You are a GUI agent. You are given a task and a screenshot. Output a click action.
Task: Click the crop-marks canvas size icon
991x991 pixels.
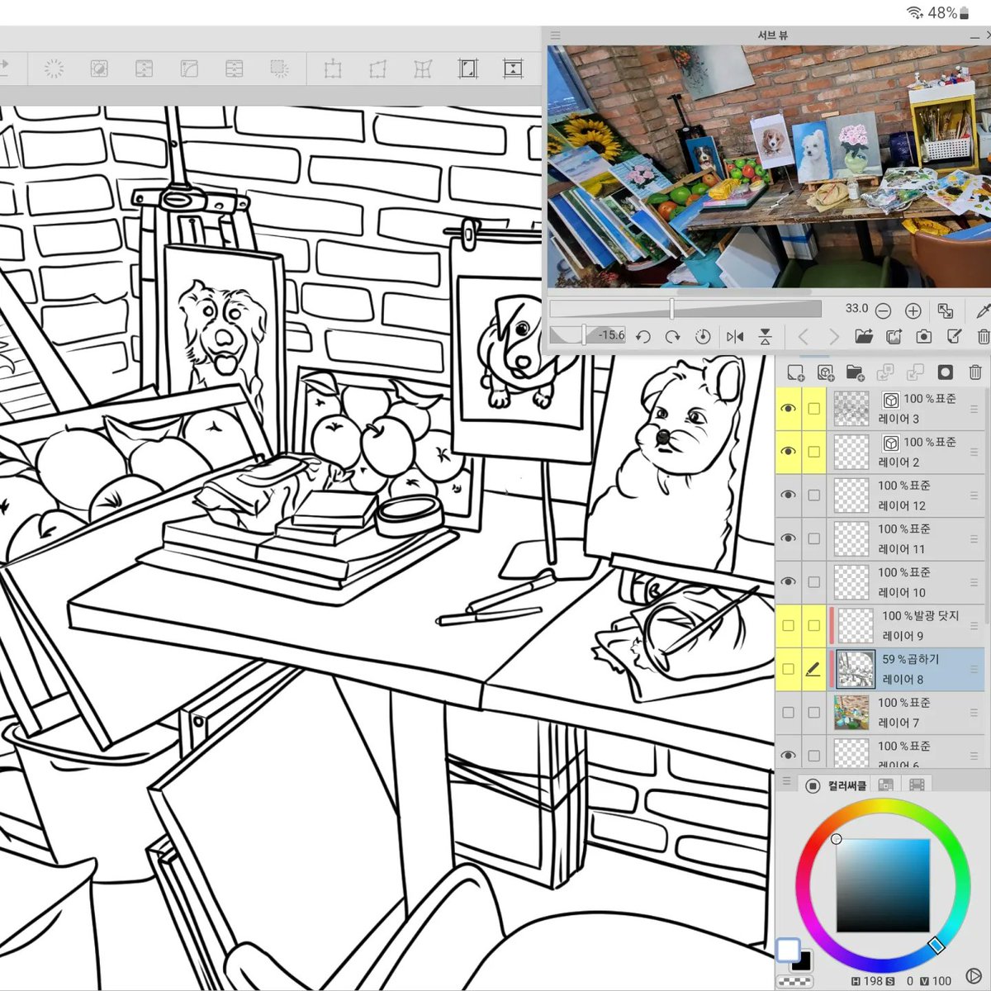468,69
